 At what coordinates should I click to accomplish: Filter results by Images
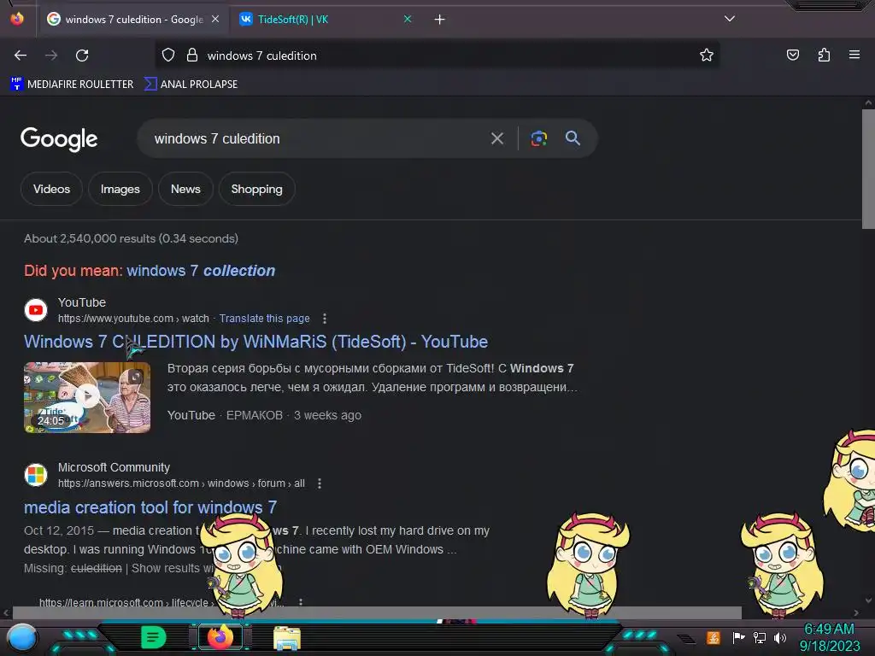(120, 189)
